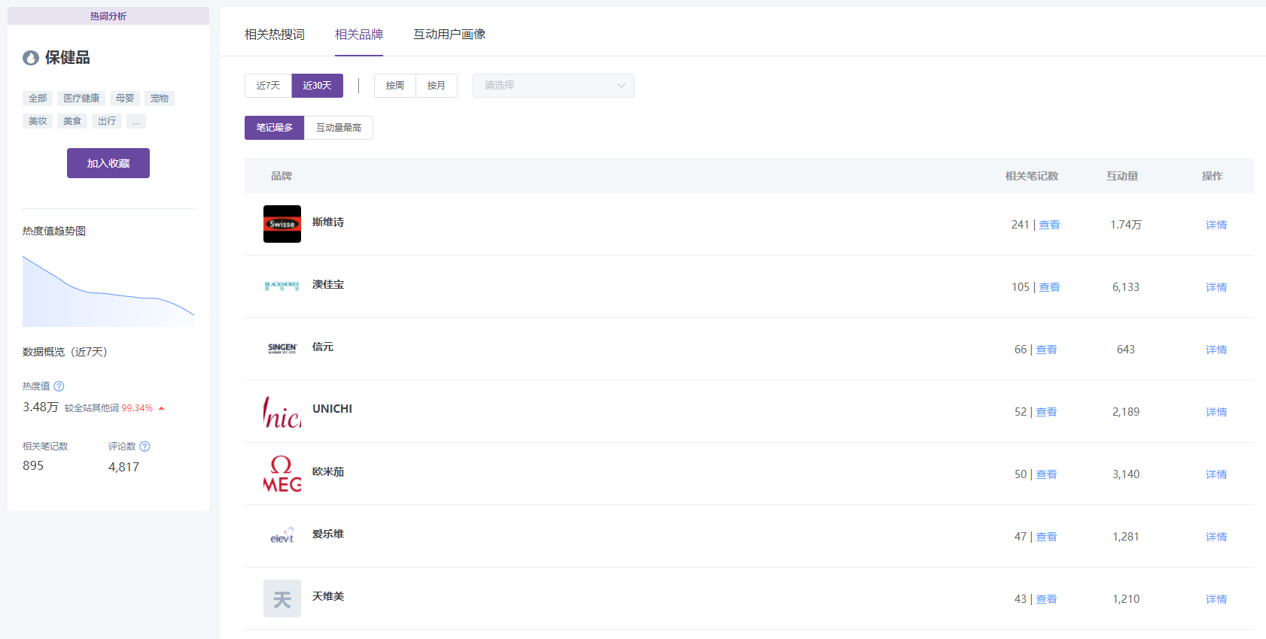
Task: Click the elevit 爱乐维 logo
Action: click(282, 536)
